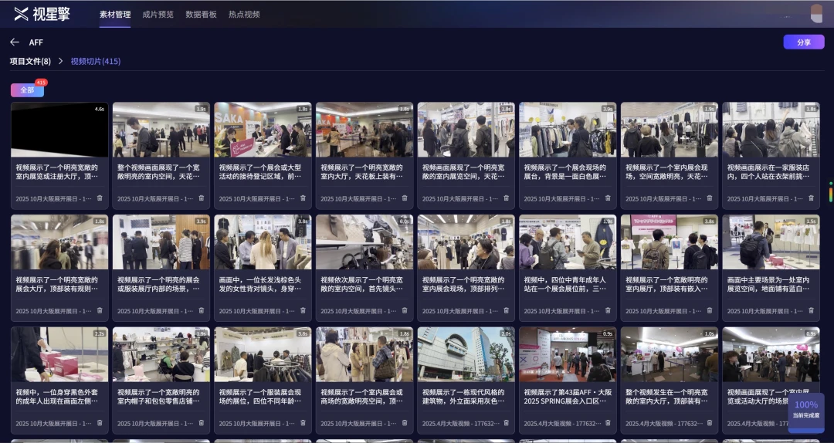Image resolution: width=834 pixels, height=443 pixels.
Task: Open the black 4.6s thumbnail
Action: (x=59, y=130)
